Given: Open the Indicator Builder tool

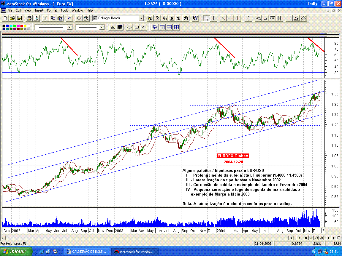Looking at the screenshot, I should click(164, 18).
